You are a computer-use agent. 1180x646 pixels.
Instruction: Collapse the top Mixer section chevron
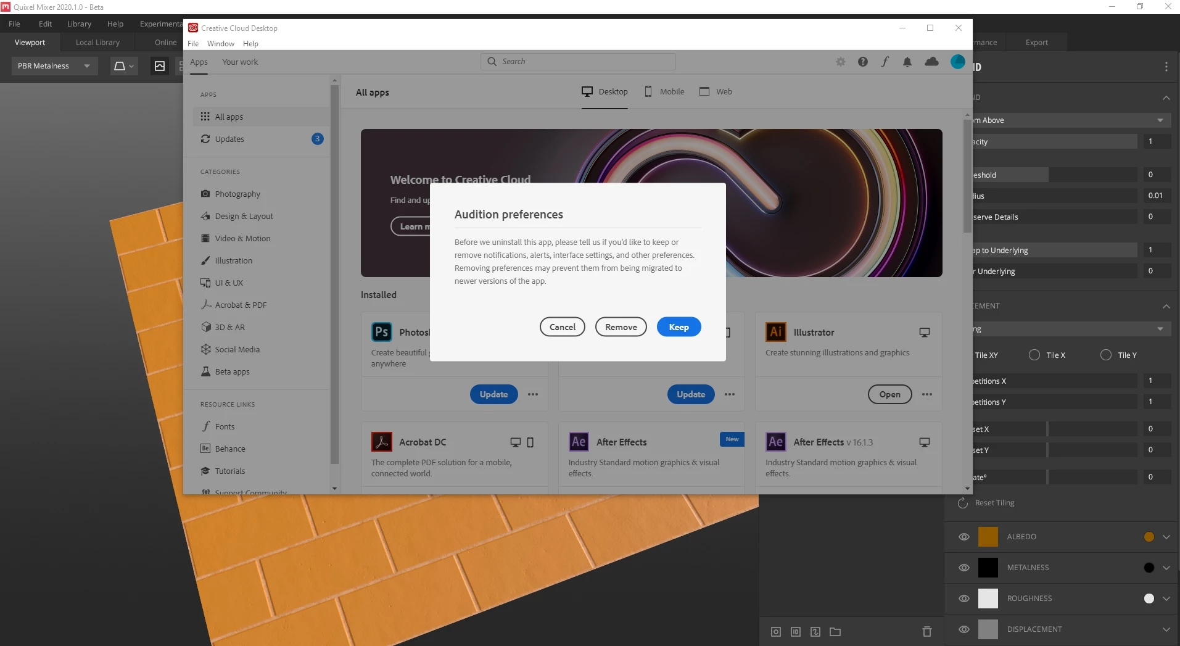pos(1166,97)
